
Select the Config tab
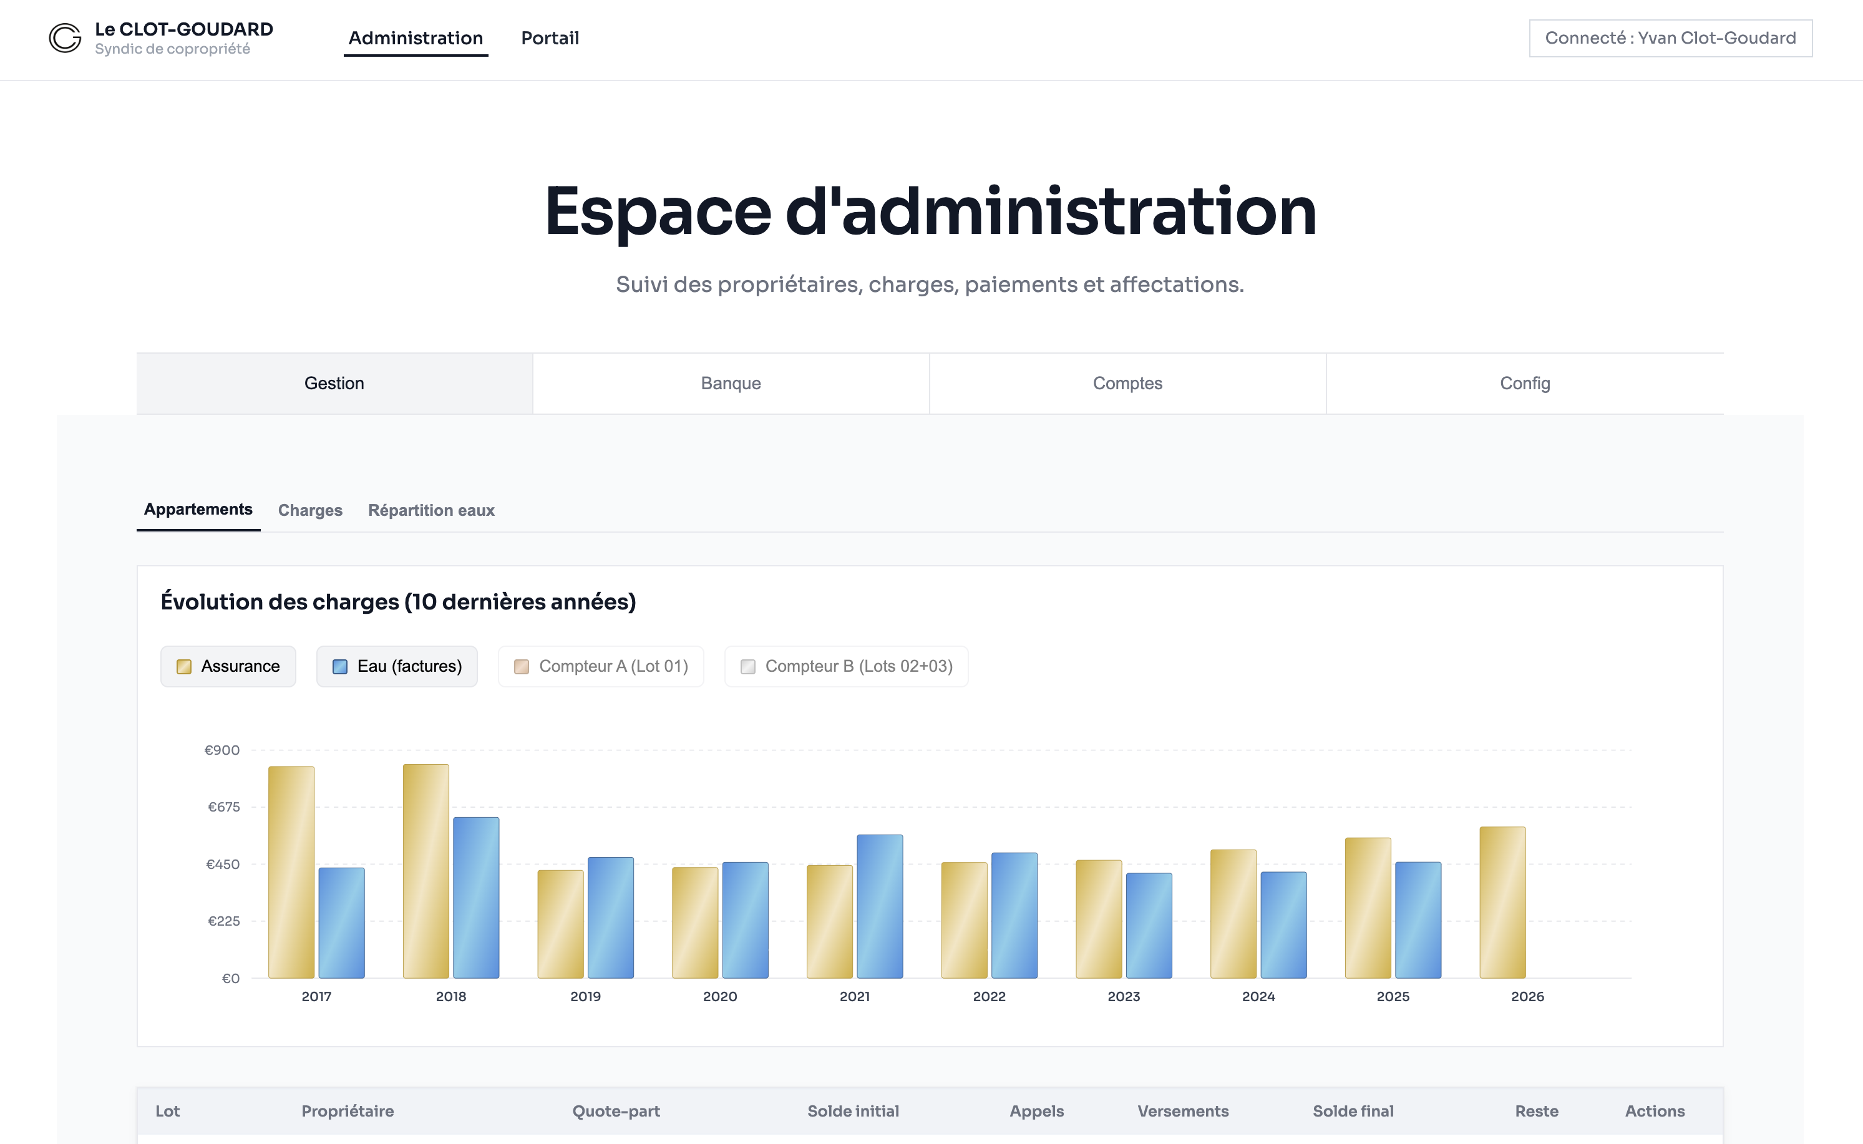[x=1524, y=384]
